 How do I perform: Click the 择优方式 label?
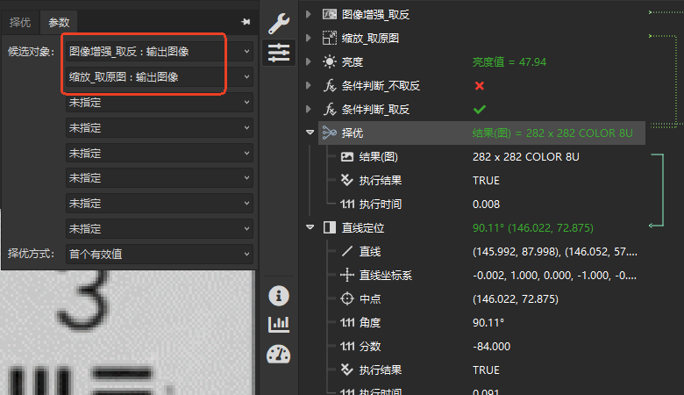click(x=31, y=254)
